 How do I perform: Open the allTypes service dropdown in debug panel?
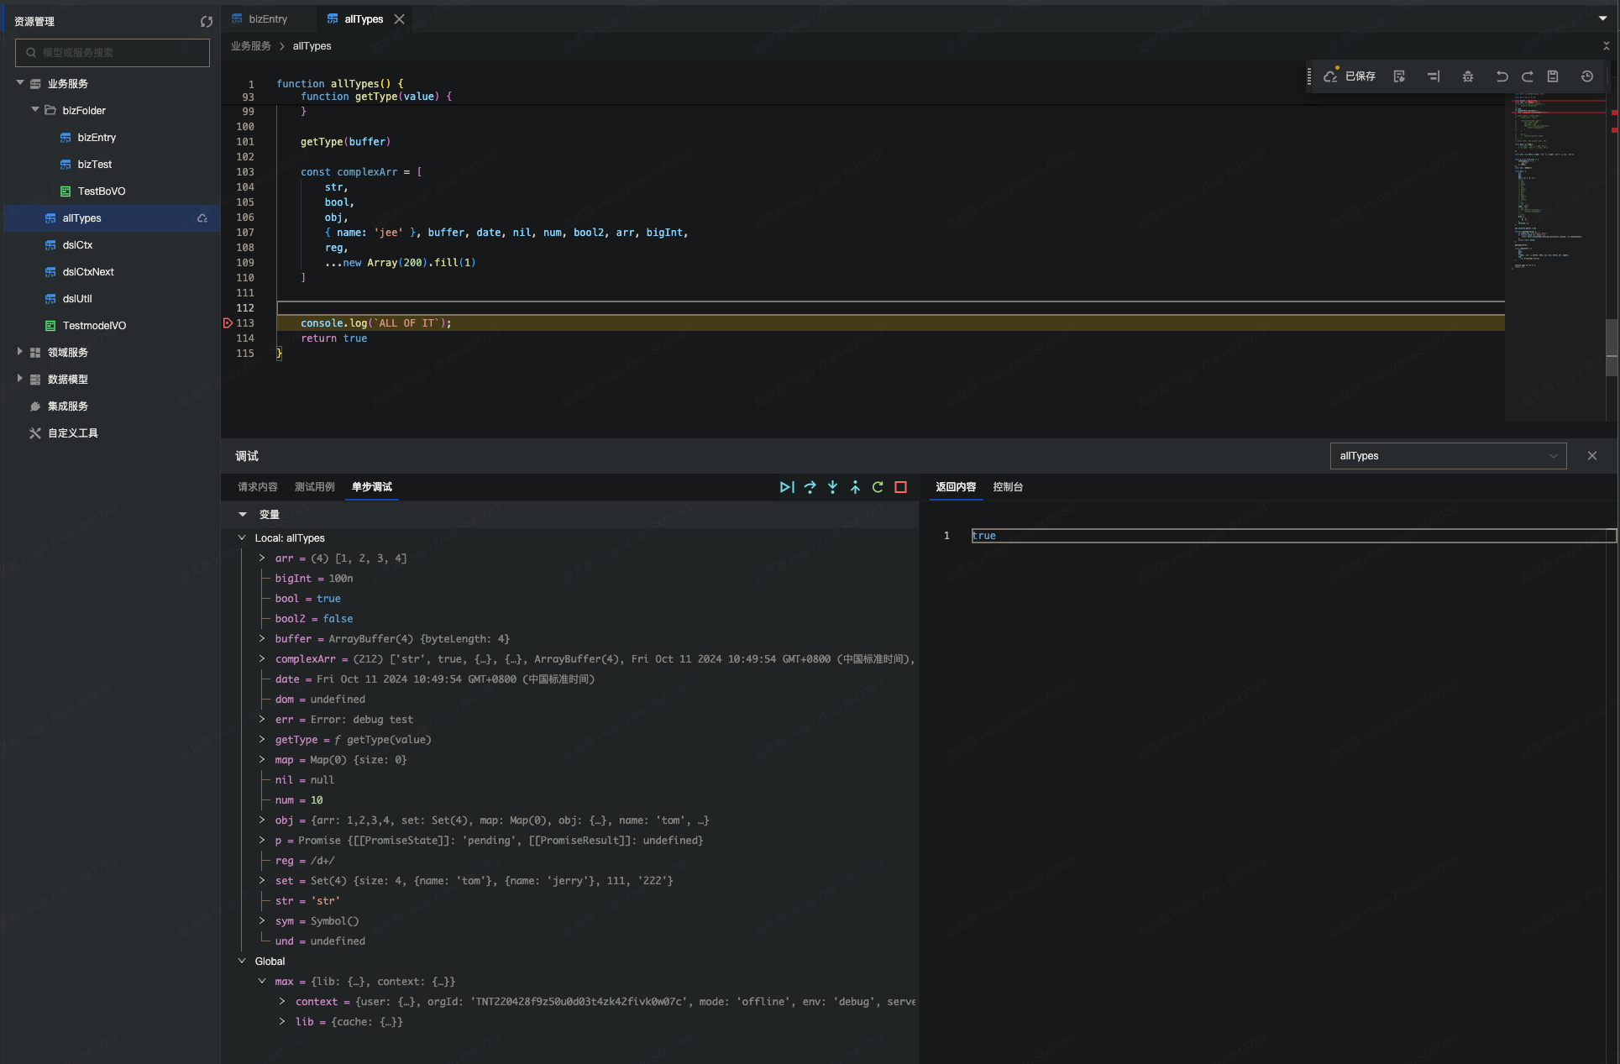pyautogui.click(x=1448, y=456)
